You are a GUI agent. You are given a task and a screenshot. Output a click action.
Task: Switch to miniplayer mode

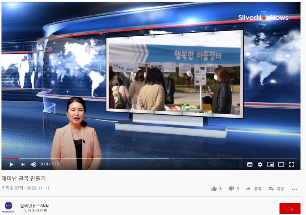270,164
